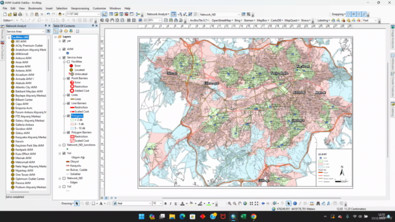The width and height of the screenshot is (395, 222).
Task: Open the File menu
Action: coord(5,8)
